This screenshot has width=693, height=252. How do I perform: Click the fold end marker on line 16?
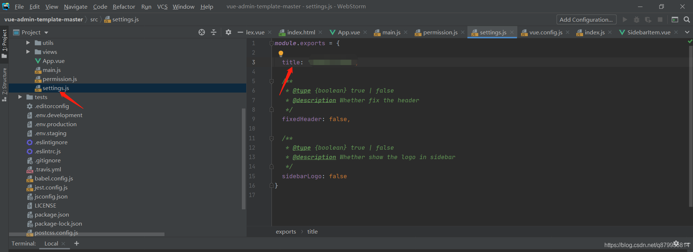(x=271, y=185)
